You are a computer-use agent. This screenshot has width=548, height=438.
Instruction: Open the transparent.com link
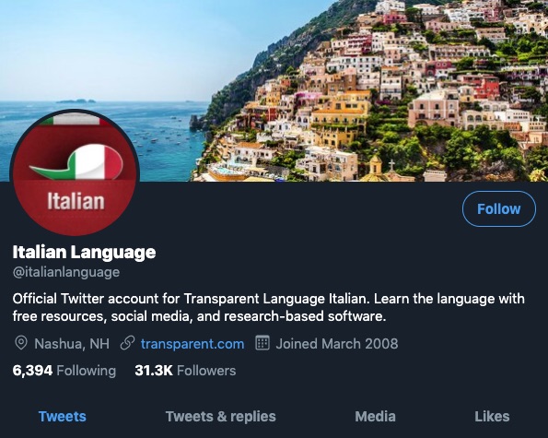click(x=192, y=344)
